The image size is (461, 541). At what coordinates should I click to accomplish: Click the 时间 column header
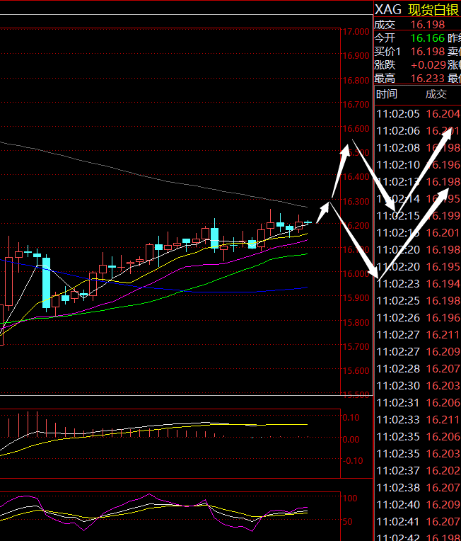(387, 94)
